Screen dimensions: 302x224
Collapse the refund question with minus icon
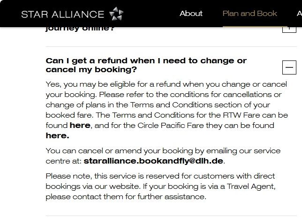point(289,67)
